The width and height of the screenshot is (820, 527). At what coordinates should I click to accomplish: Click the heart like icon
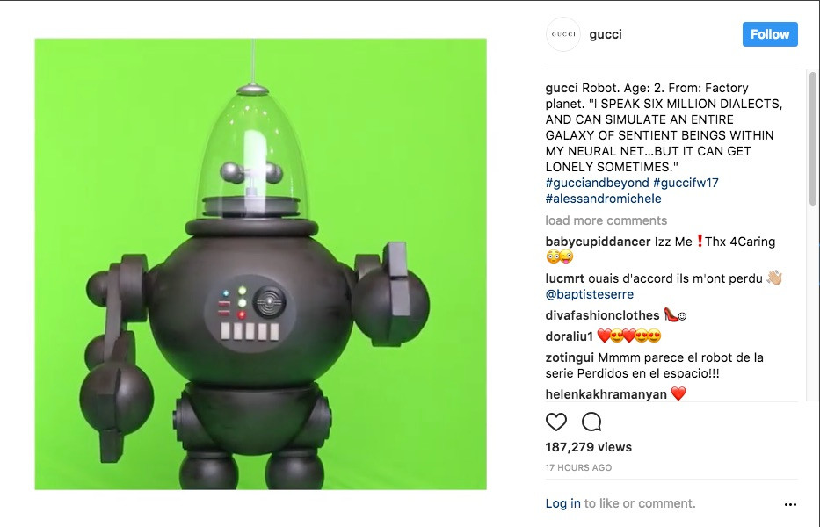(556, 422)
